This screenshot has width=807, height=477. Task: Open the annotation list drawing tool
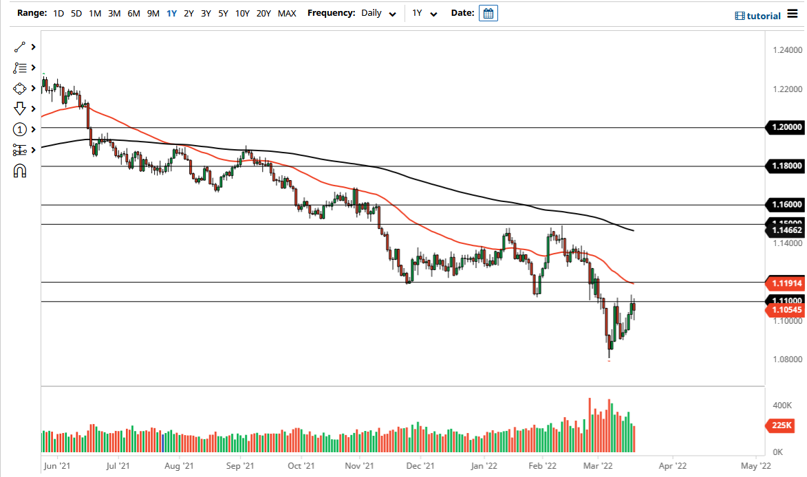tap(19, 67)
